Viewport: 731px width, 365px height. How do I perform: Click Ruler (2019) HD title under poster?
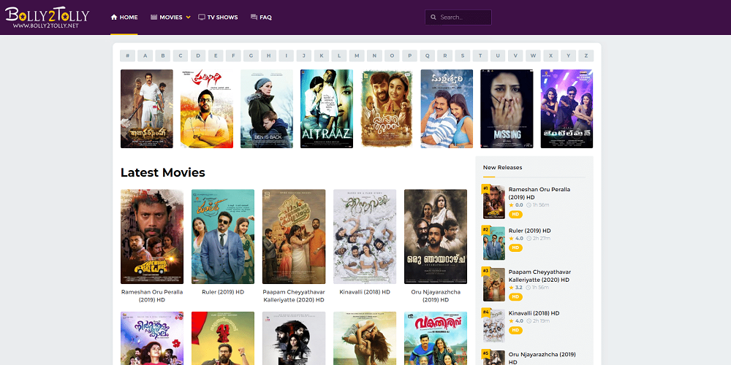[x=223, y=292]
